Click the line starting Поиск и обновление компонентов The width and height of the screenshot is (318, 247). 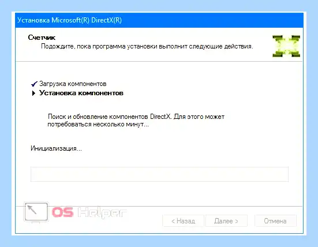tap(136, 117)
